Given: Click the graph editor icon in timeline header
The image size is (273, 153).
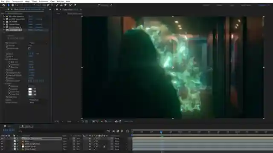Looking at the screenshot, I should 128,131.
